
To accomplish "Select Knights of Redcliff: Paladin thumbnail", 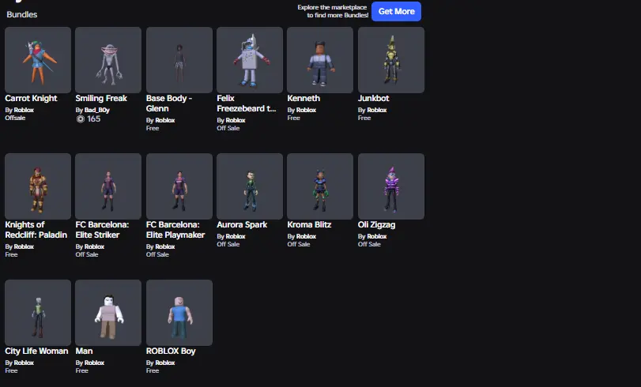I will (x=38, y=186).
